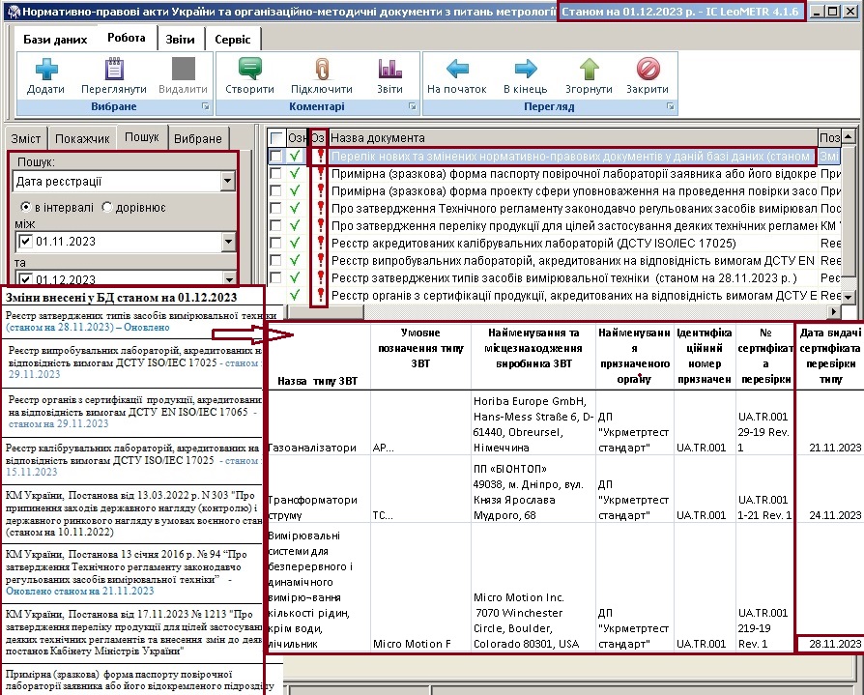Click green check mark beside Реєстр органів з сертифікації
Viewport: 864px width, 695px height.
296,296
